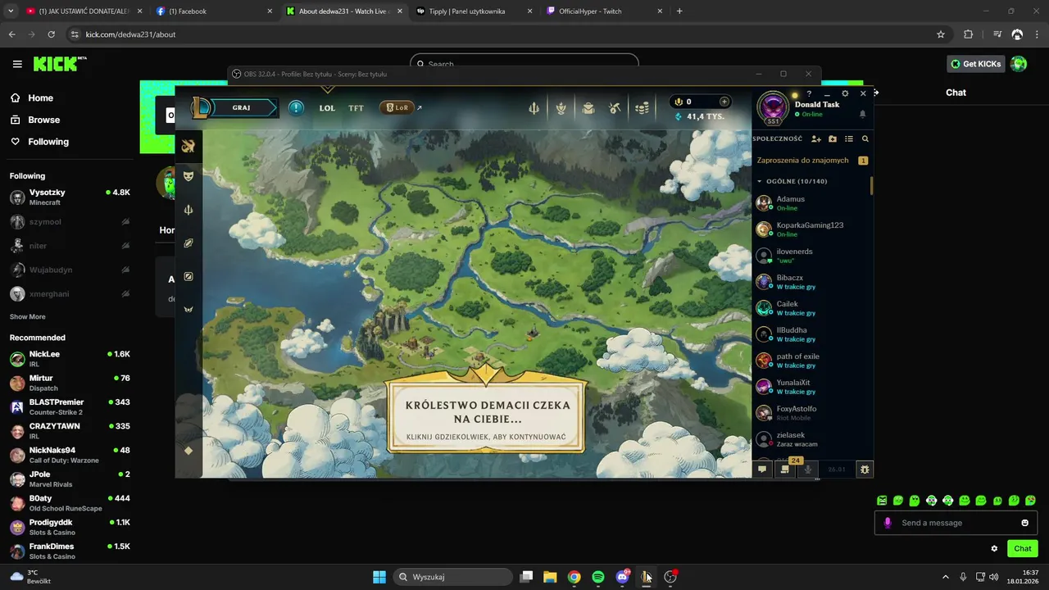Screen dimensions: 1049x590
Task: Open Zaproszenia do znajomych requests
Action: [811, 161]
